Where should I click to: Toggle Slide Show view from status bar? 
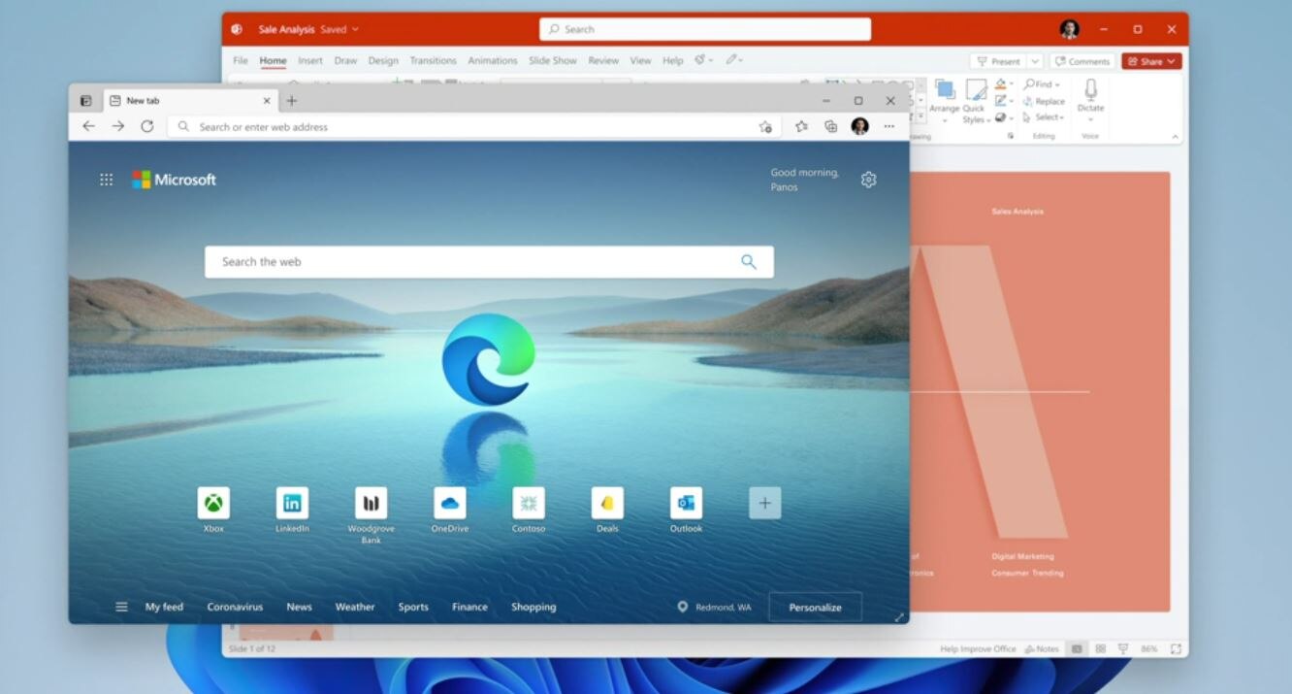[x=1123, y=648]
